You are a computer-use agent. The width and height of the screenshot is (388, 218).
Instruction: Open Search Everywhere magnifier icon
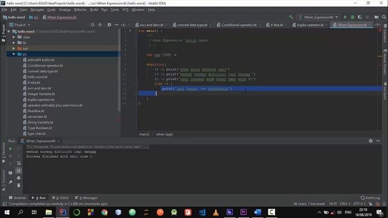(x=384, y=17)
